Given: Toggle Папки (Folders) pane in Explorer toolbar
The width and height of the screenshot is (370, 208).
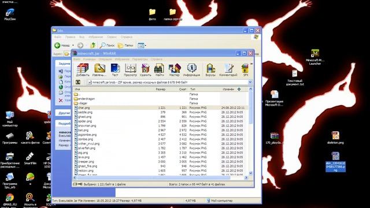Looking at the screenshot, I should 125,45.
